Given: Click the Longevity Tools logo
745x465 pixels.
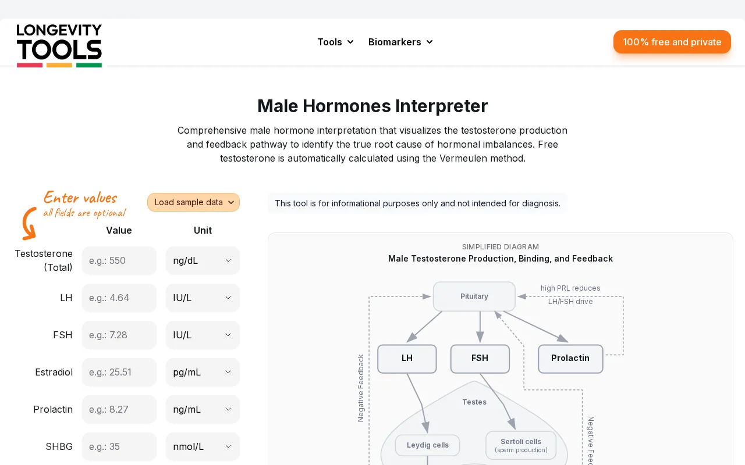Looking at the screenshot, I should point(59,45).
